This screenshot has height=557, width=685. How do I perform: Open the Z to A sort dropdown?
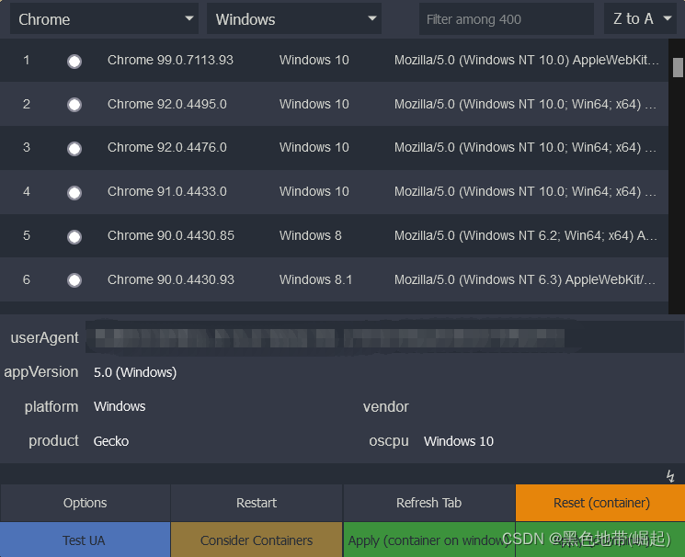click(x=642, y=18)
